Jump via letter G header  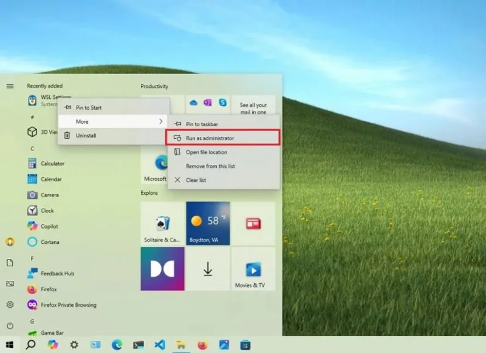coord(32,321)
